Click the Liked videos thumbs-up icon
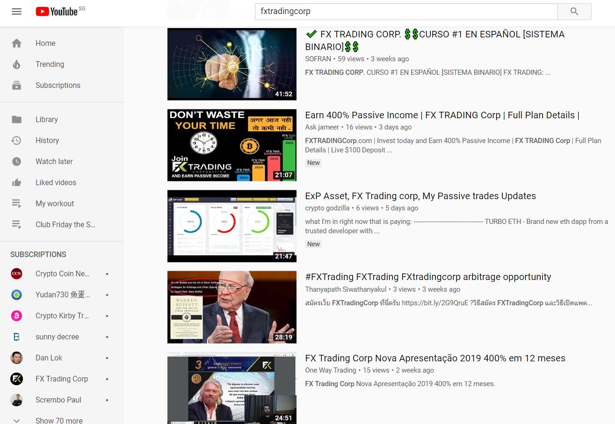615x424 pixels. (x=17, y=182)
